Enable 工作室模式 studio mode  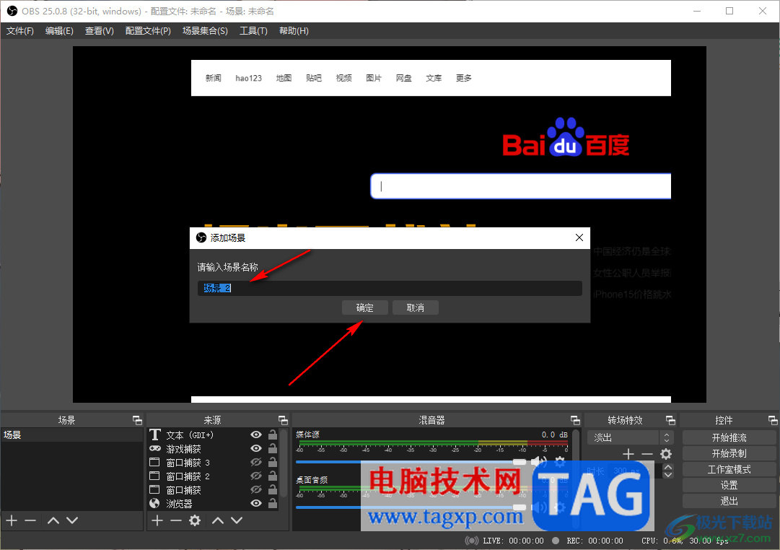tap(729, 469)
